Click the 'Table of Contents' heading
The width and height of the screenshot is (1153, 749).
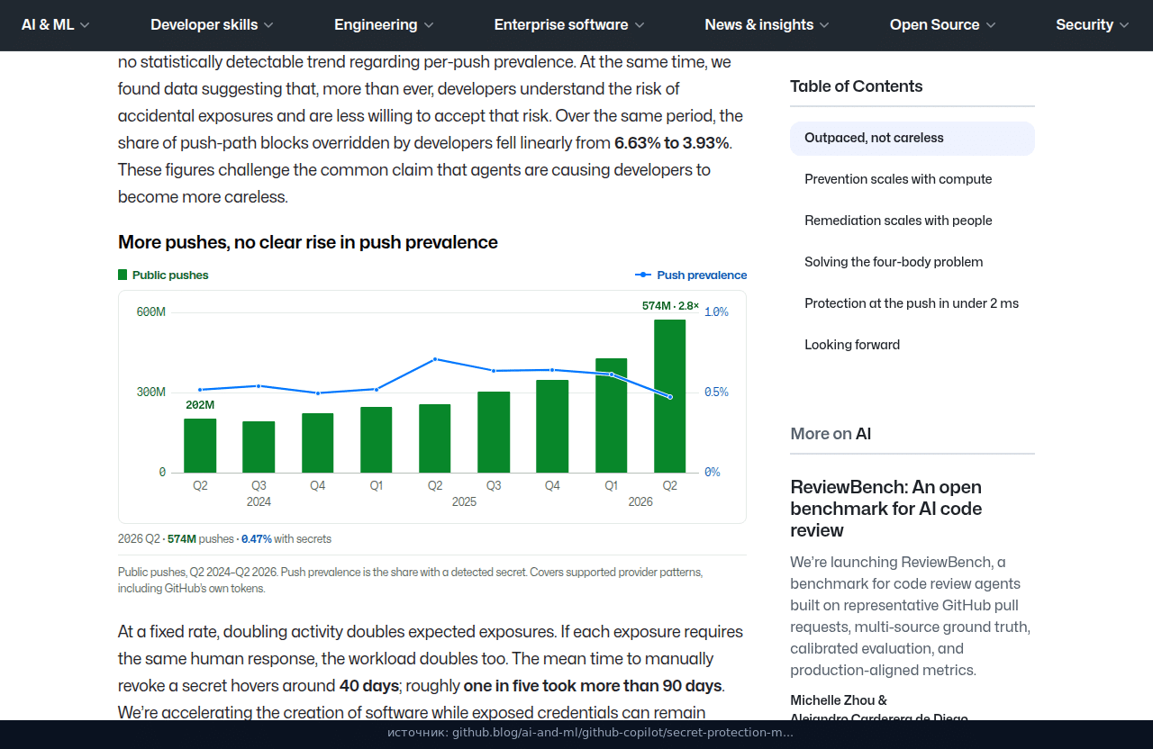tap(857, 86)
